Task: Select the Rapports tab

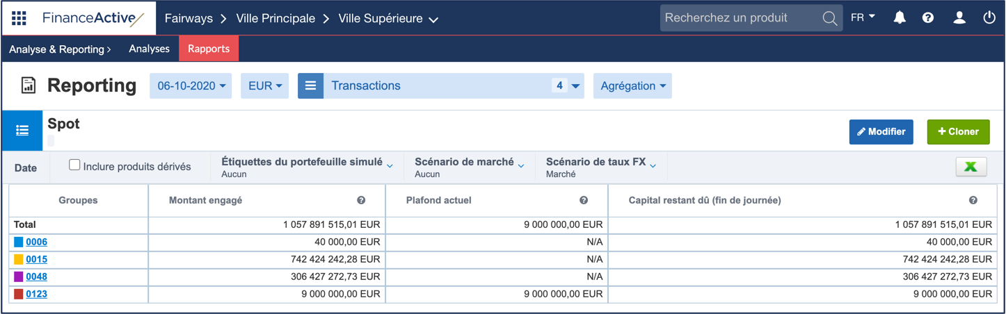Action: pos(209,49)
